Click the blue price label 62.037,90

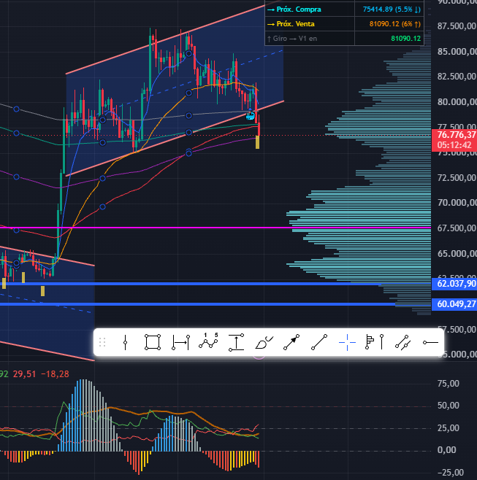click(x=456, y=284)
